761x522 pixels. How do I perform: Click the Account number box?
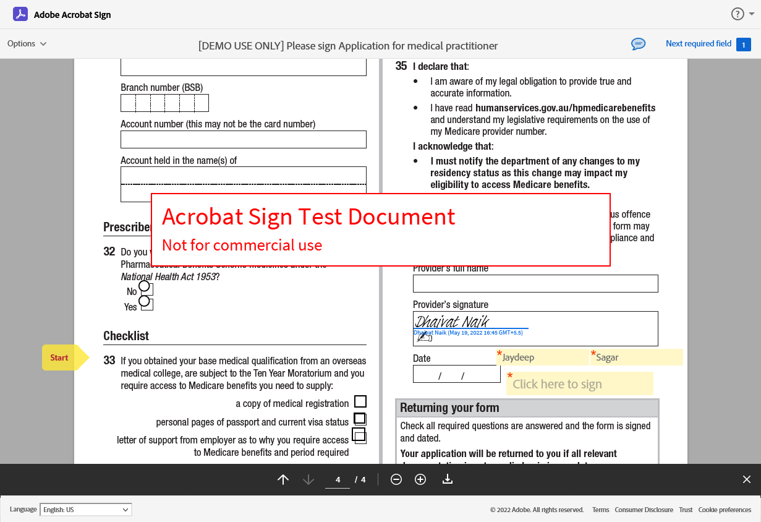tap(244, 139)
